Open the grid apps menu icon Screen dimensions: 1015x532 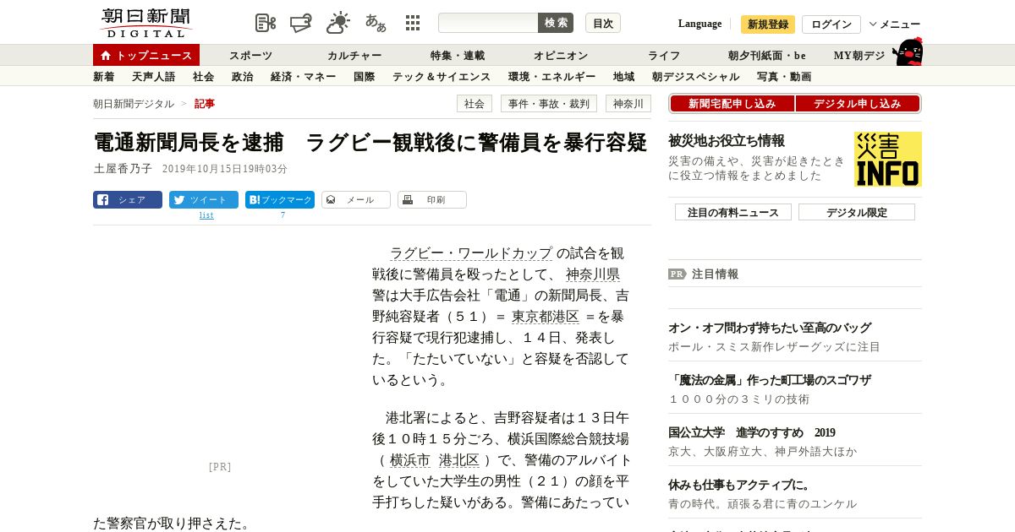tap(413, 23)
